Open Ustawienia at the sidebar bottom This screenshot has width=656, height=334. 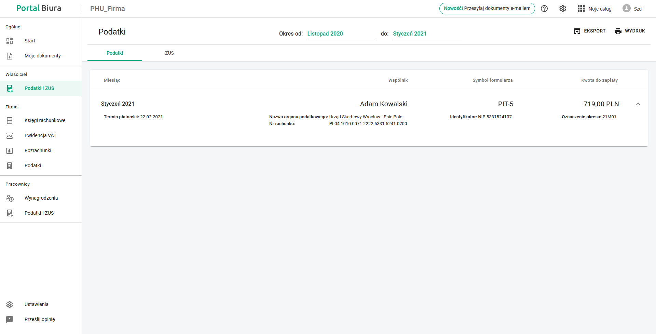(x=36, y=304)
